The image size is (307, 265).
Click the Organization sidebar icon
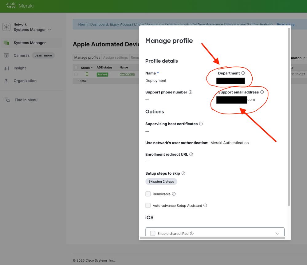(6, 81)
